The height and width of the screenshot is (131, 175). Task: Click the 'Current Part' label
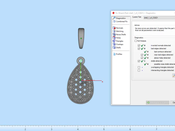[137, 17]
